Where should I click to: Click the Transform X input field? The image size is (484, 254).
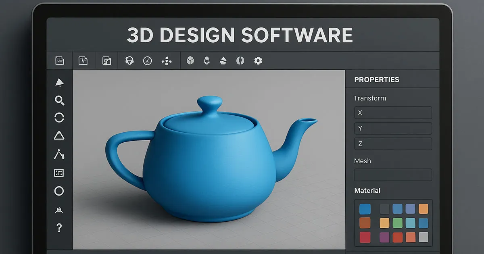(x=393, y=113)
